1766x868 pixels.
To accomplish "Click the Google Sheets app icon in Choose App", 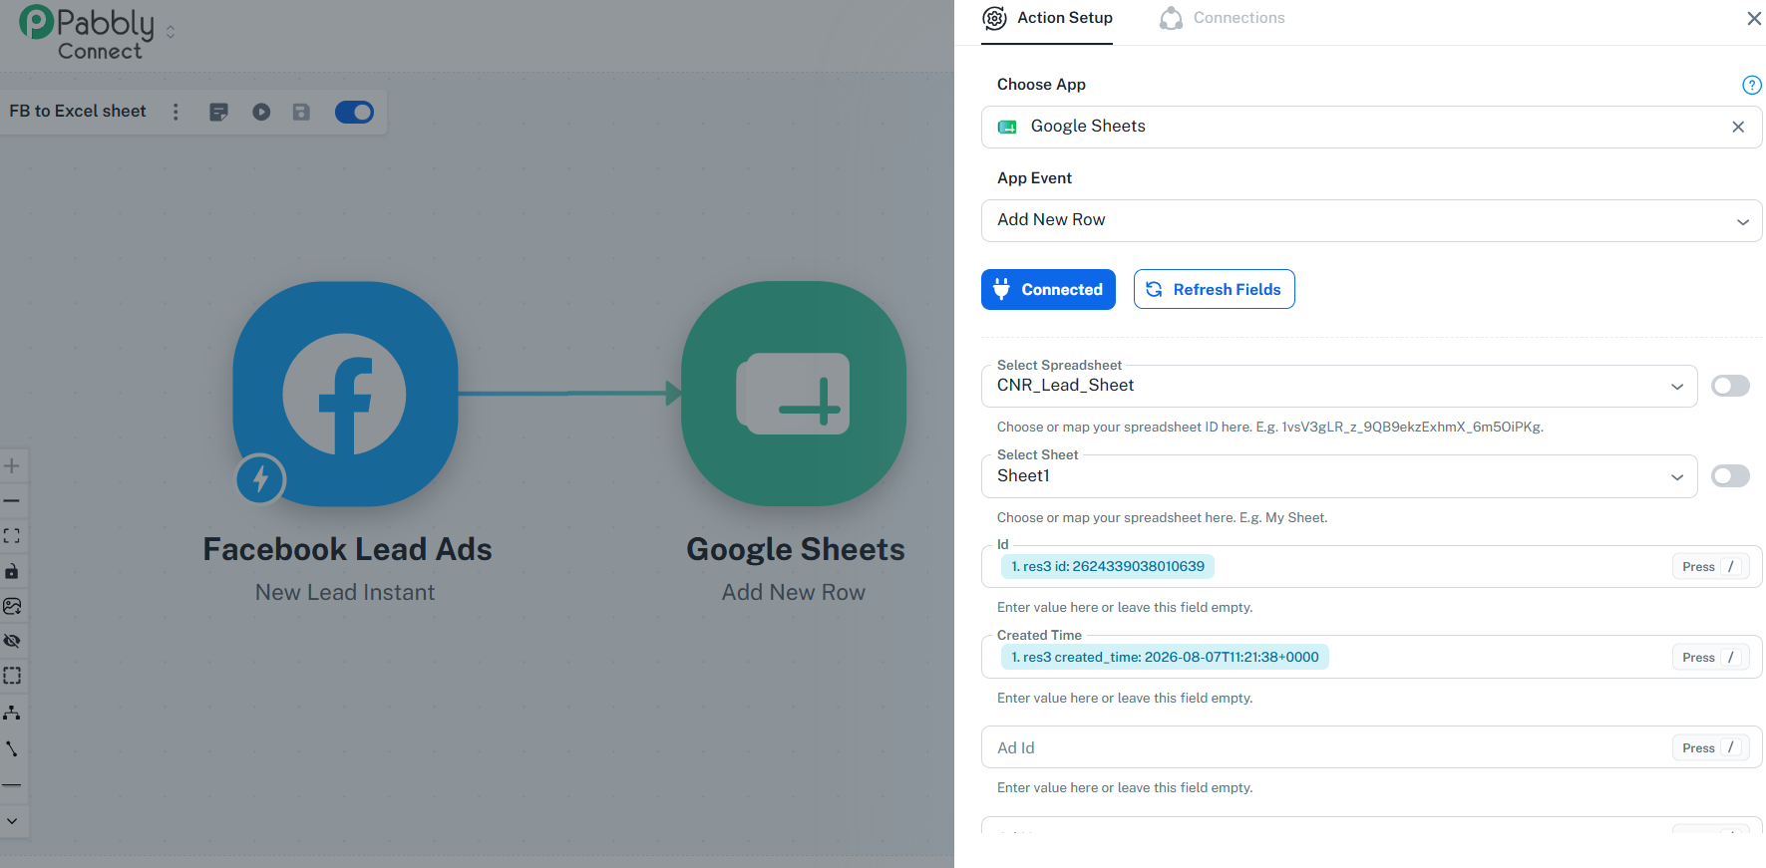I will pos(1007,127).
